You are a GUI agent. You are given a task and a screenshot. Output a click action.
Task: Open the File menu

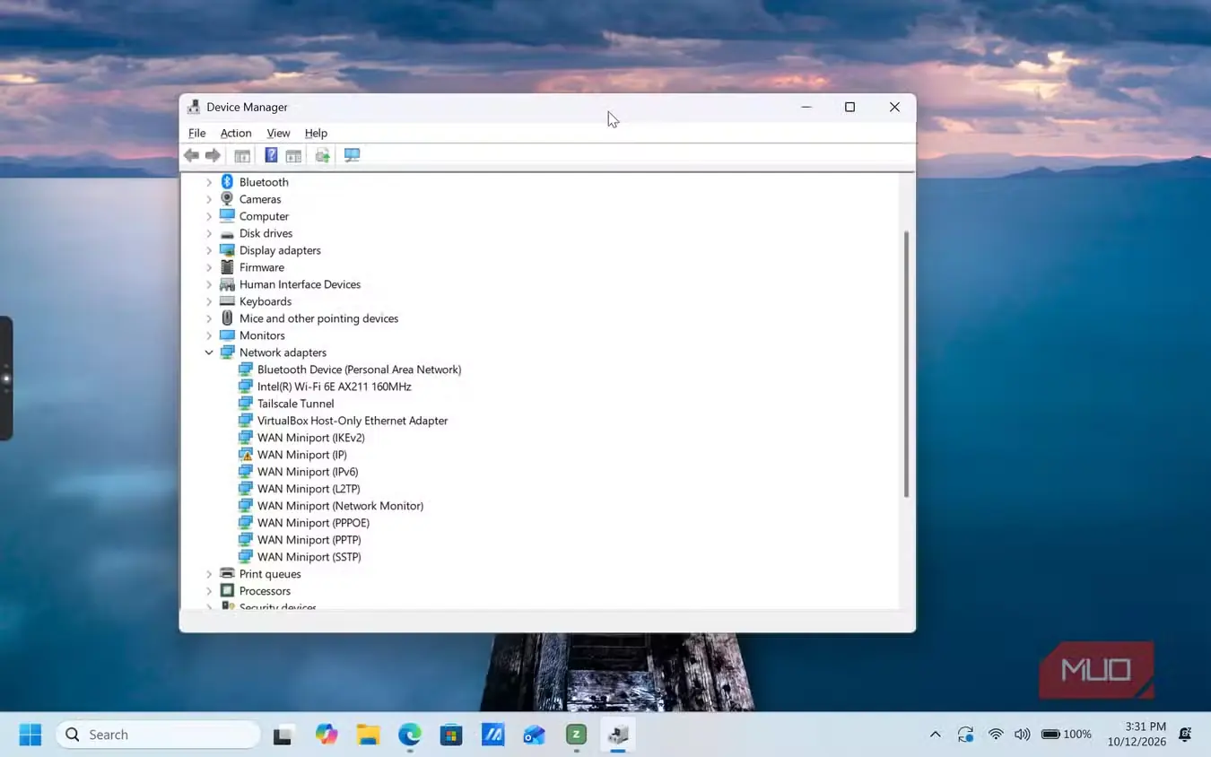196,133
